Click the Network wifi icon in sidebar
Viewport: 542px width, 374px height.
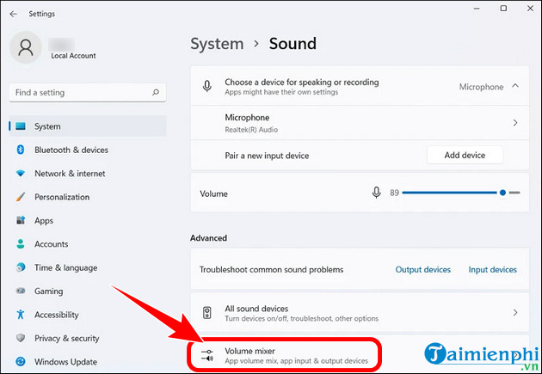point(21,174)
